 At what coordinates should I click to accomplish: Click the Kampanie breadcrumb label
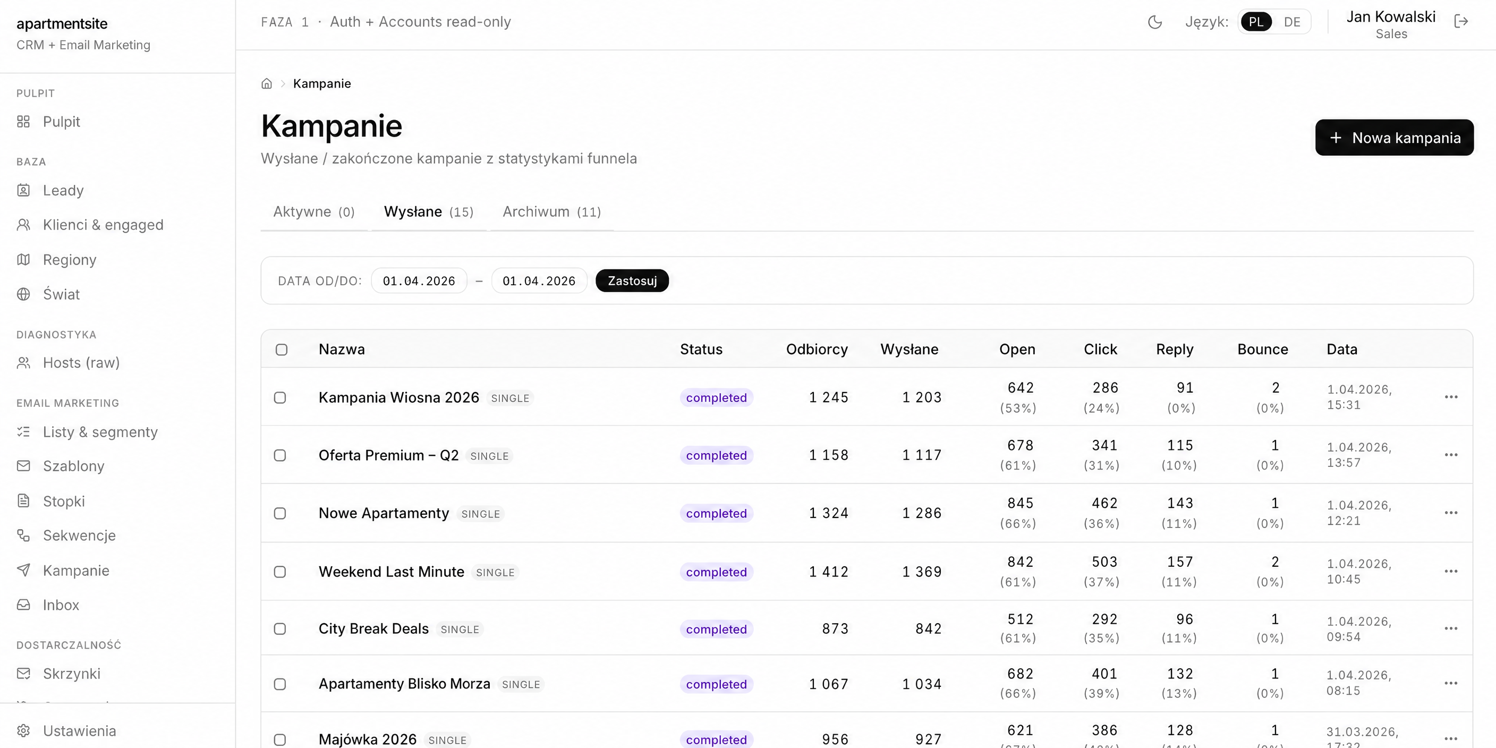coord(322,83)
